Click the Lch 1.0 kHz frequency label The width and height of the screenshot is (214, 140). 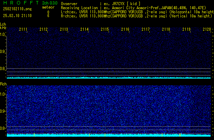pyautogui.click(x=2, y=34)
